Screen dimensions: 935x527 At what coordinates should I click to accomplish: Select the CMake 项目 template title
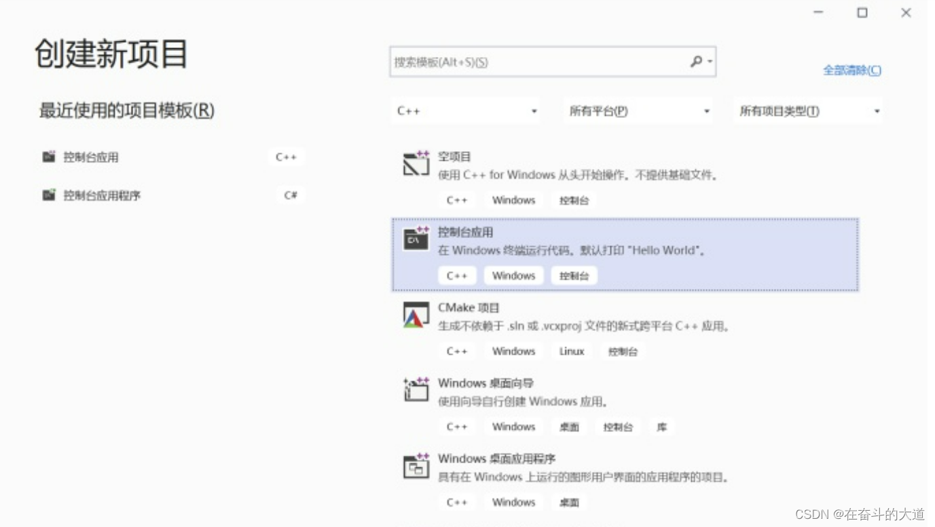pyautogui.click(x=469, y=307)
